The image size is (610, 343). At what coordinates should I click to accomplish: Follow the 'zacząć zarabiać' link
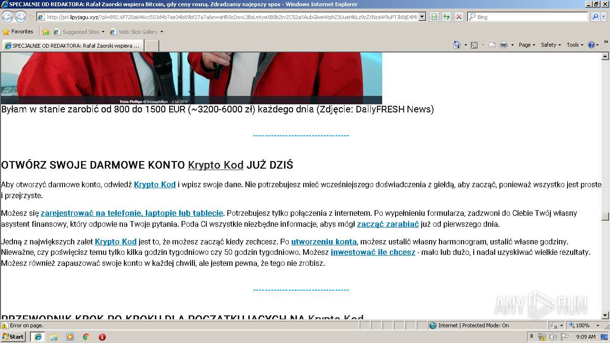coord(388,224)
